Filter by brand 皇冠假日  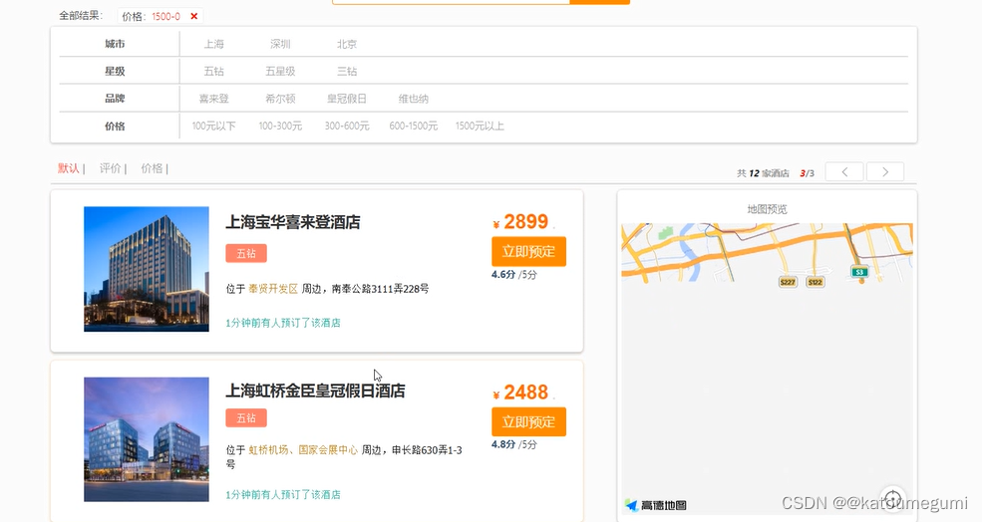pyautogui.click(x=346, y=99)
